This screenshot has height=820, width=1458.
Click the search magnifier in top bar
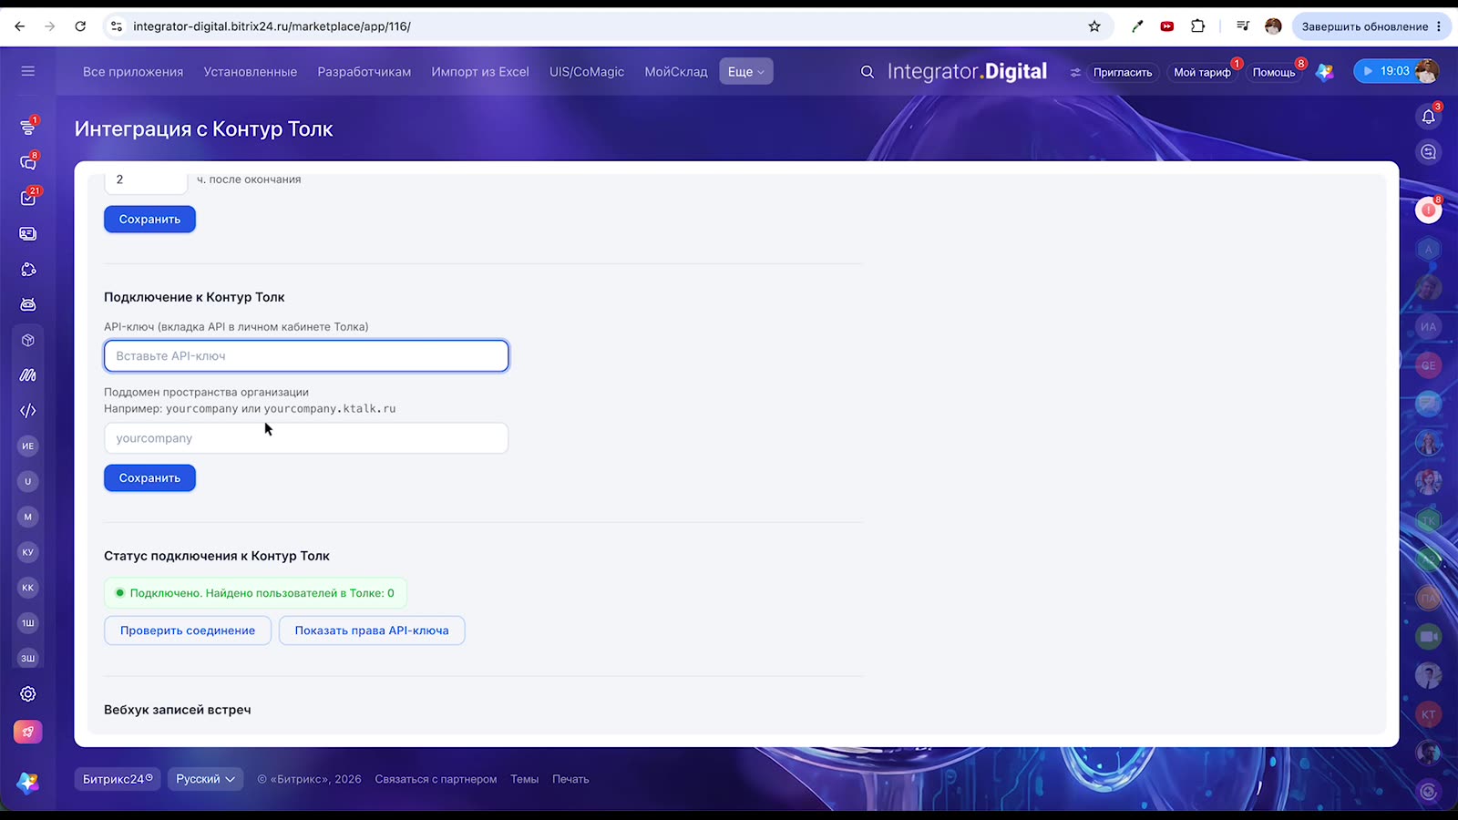[868, 71]
